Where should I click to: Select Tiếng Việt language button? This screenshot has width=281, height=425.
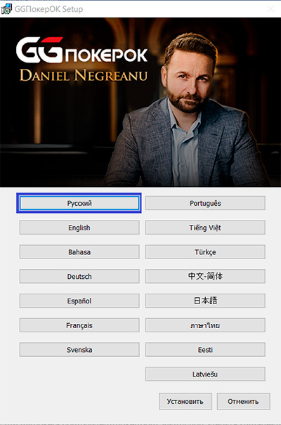205,228
